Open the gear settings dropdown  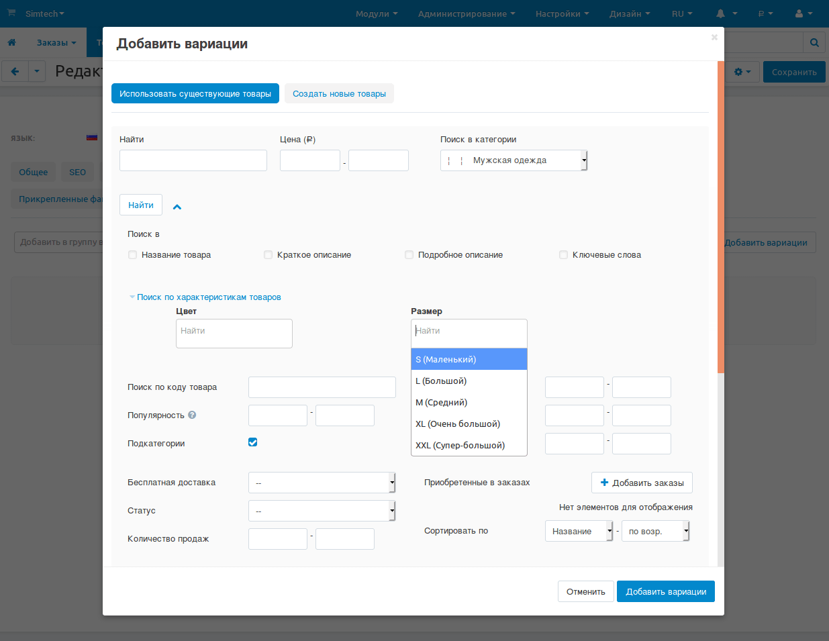point(742,72)
